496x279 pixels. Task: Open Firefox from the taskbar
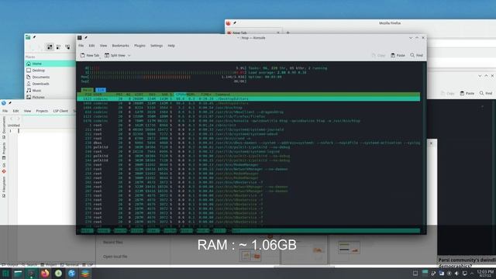[x=45, y=274]
